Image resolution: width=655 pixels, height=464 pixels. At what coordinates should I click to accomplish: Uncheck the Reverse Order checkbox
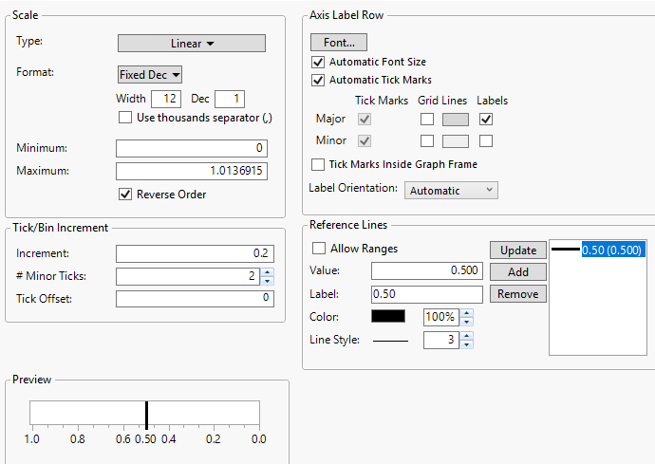125,195
